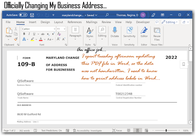196x136 pixels.
Task: Click the Focus mode button
Action: click(x=117, y=130)
